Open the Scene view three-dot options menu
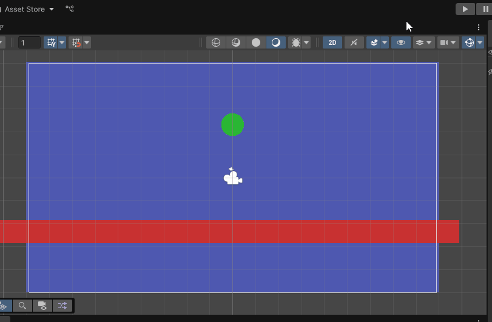The width and height of the screenshot is (492, 322). coord(479,27)
